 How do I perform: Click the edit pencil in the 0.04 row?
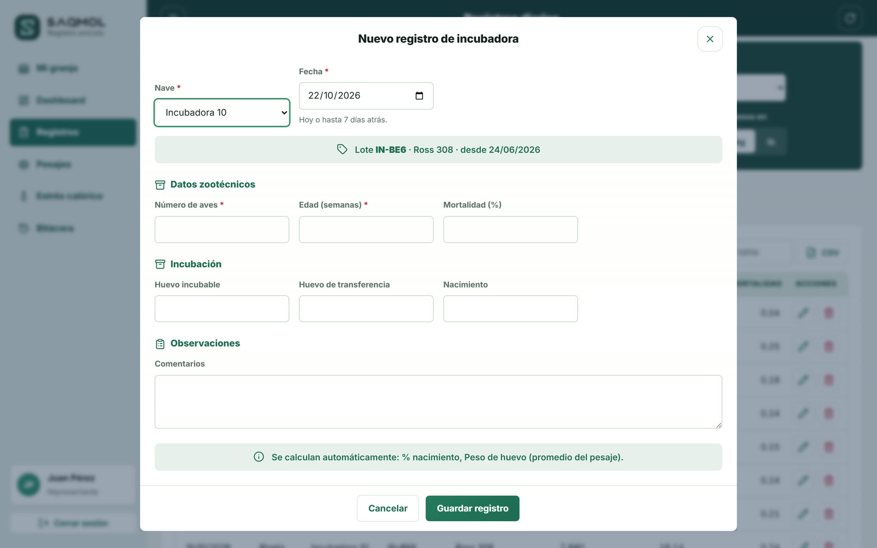click(803, 313)
